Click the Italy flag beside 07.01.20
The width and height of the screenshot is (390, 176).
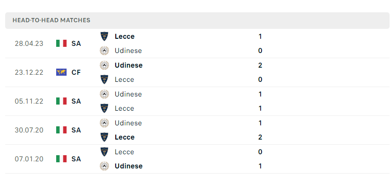coord(61,159)
